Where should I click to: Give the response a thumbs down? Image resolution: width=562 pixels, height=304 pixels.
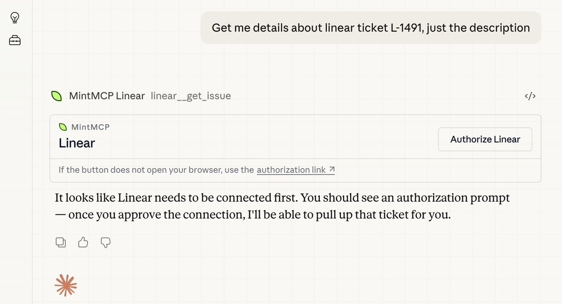(x=105, y=242)
